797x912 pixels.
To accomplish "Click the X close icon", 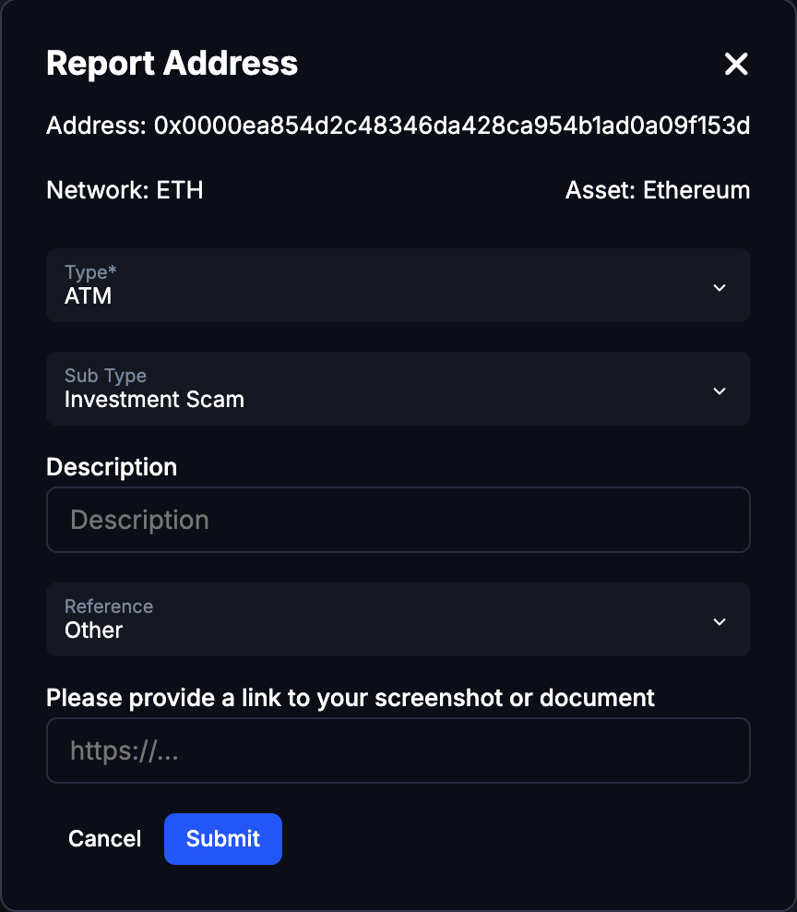I will 736,64.
